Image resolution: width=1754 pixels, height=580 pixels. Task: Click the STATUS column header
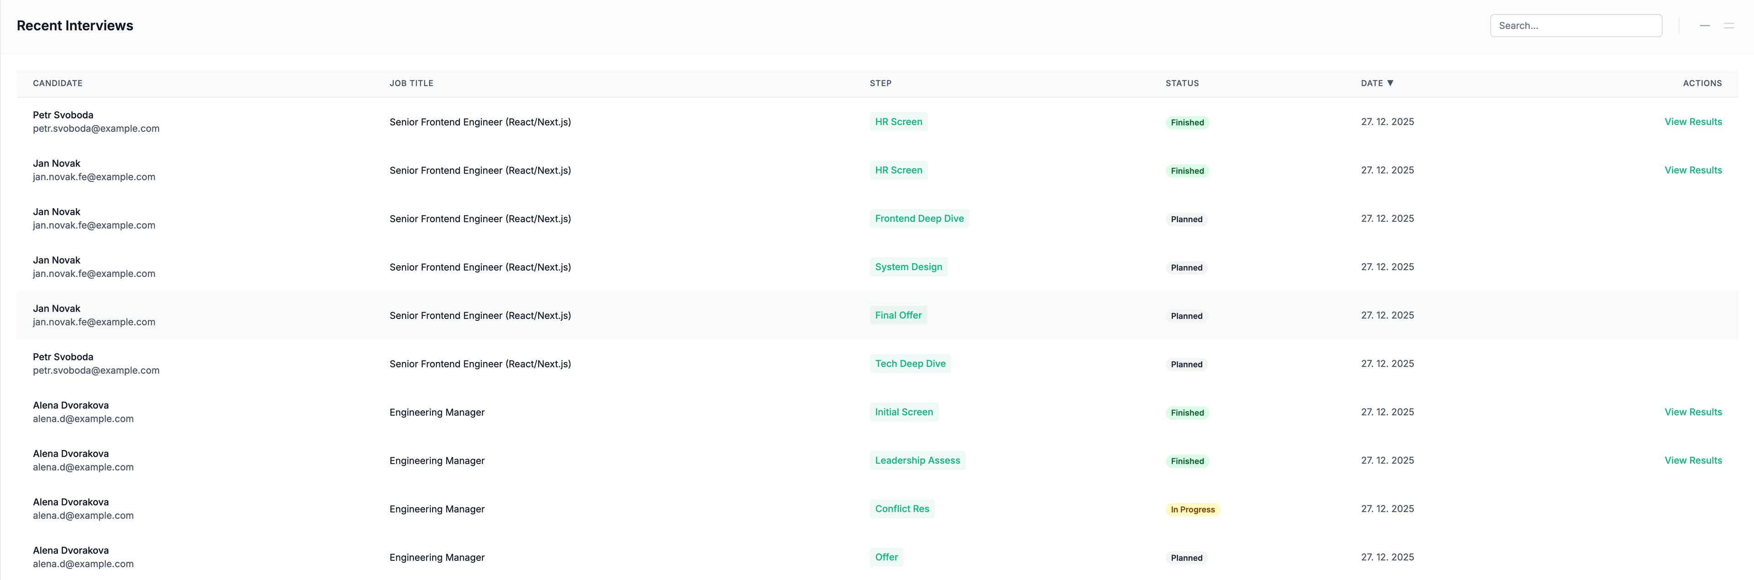[x=1181, y=83]
